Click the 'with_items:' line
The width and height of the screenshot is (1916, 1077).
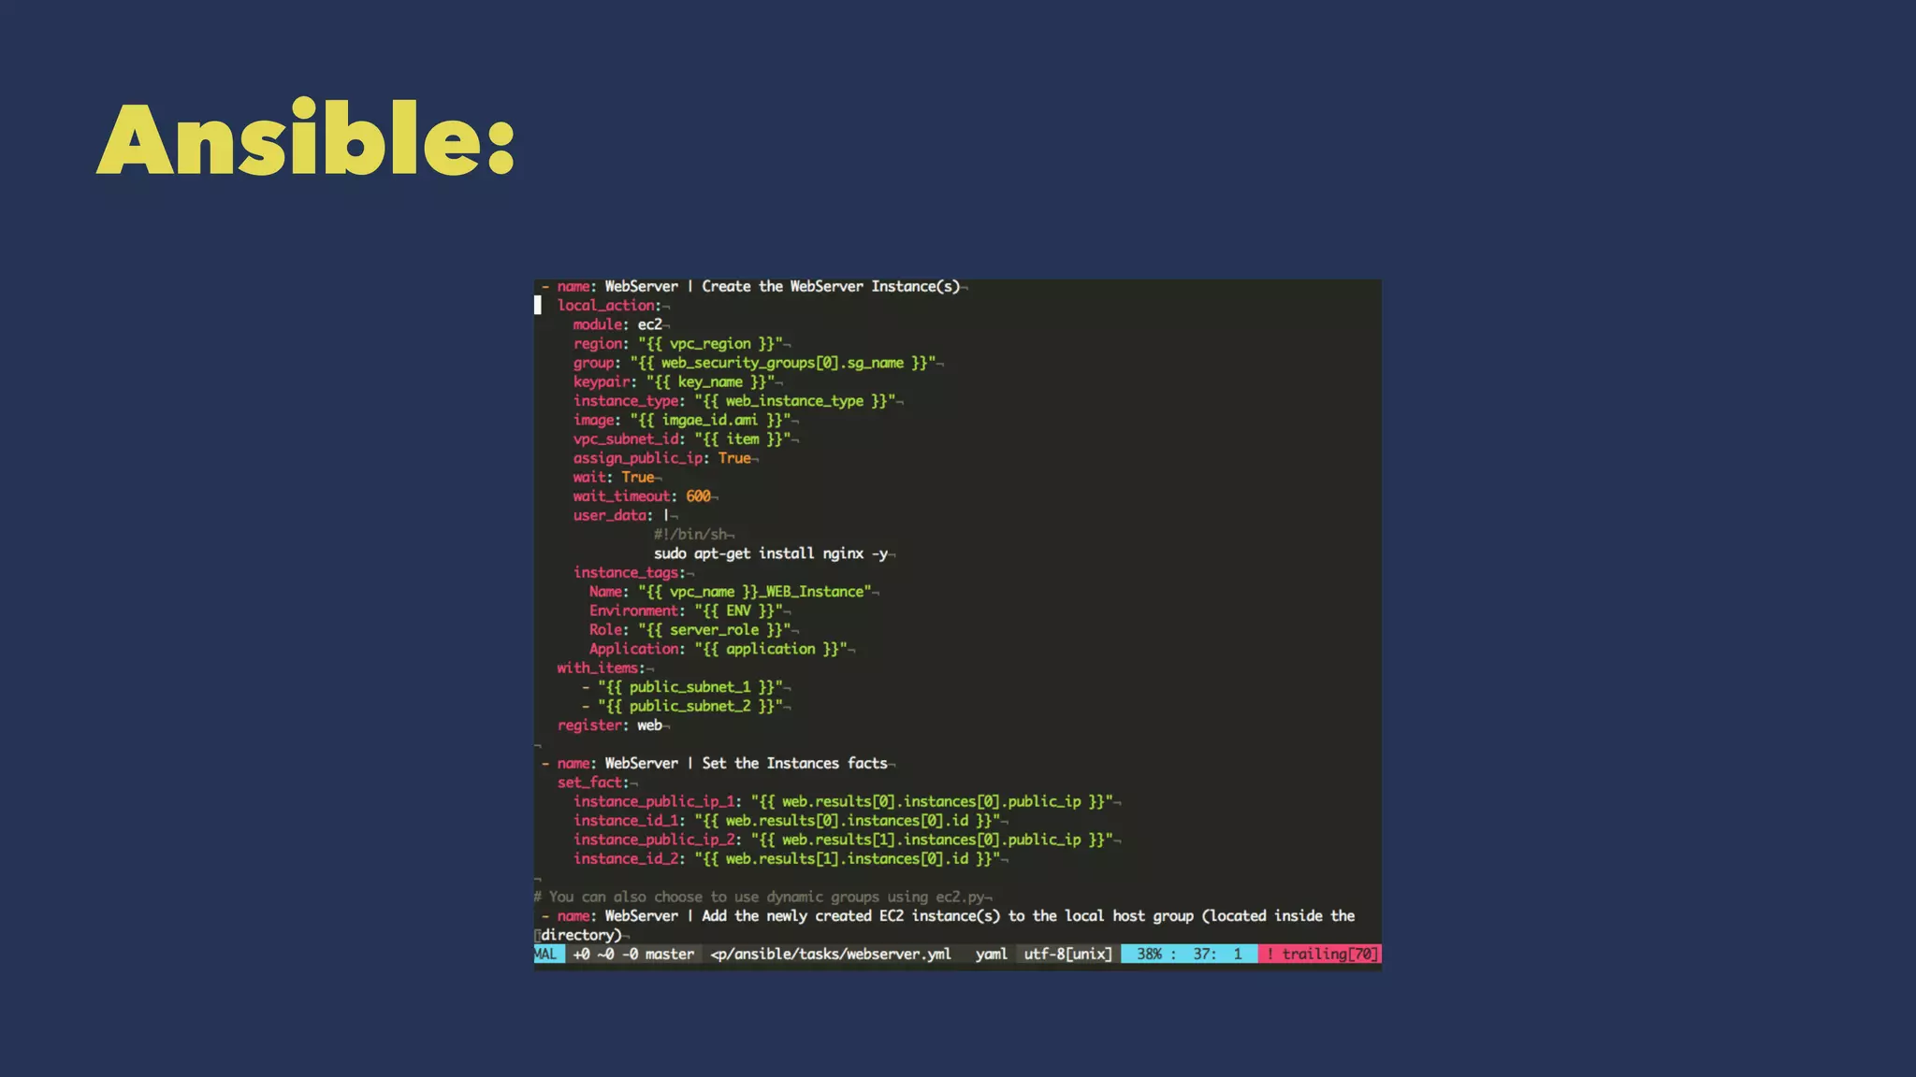click(x=604, y=668)
